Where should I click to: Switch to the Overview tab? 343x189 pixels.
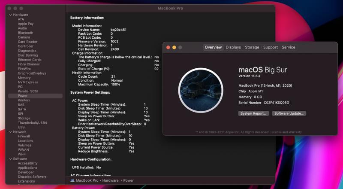(213, 47)
